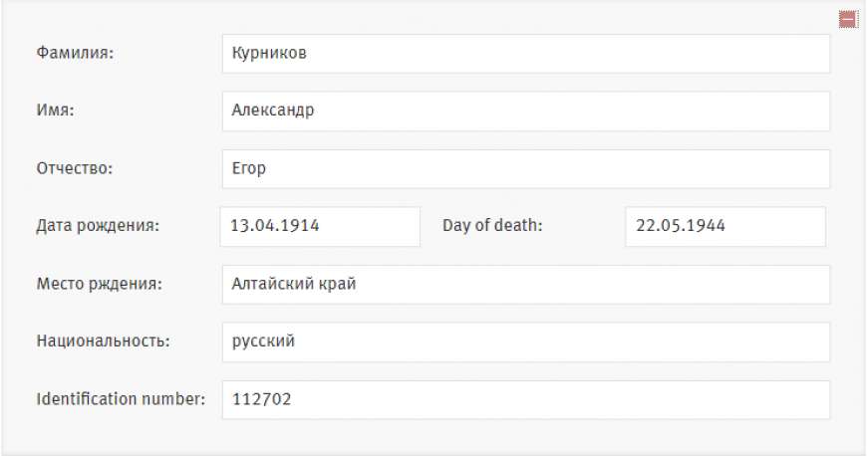The height and width of the screenshot is (456, 867).
Task: Click the Фамилия field containing Курников
Action: click(x=526, y=54)
